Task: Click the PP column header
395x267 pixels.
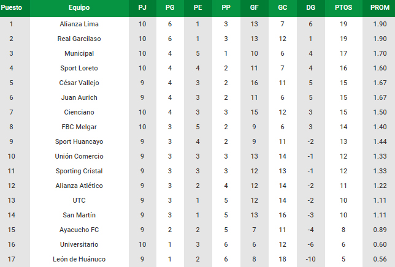Action: [226, 7]
